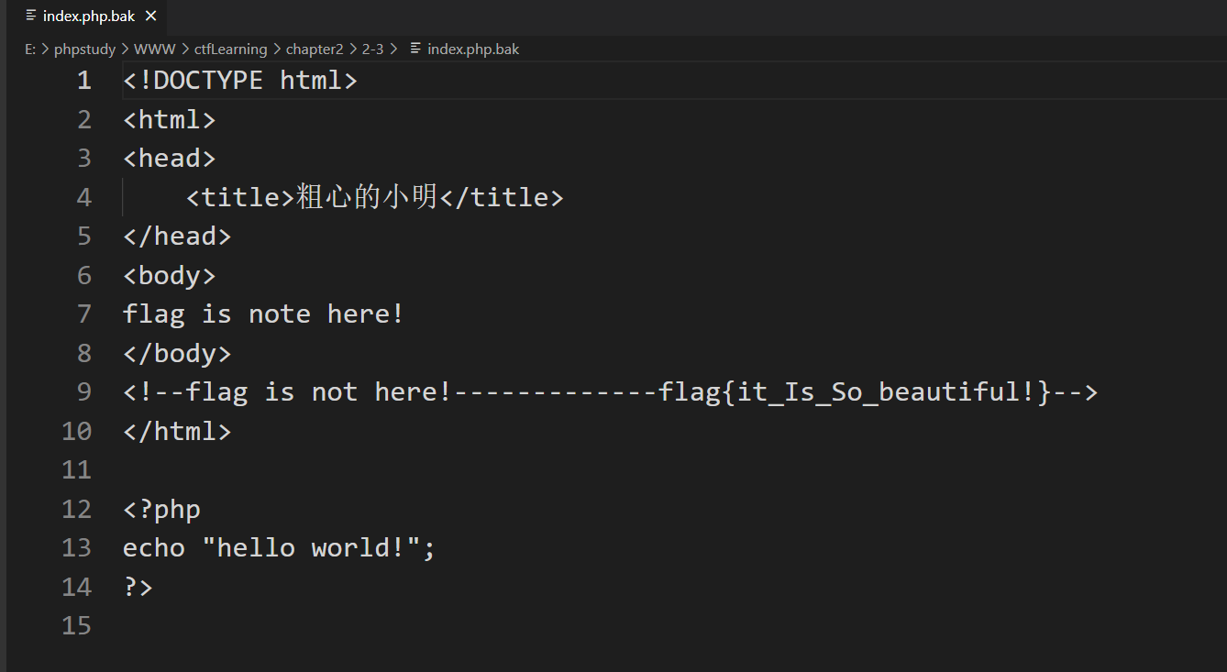Click line number 9 in gutter

[84, 392]
